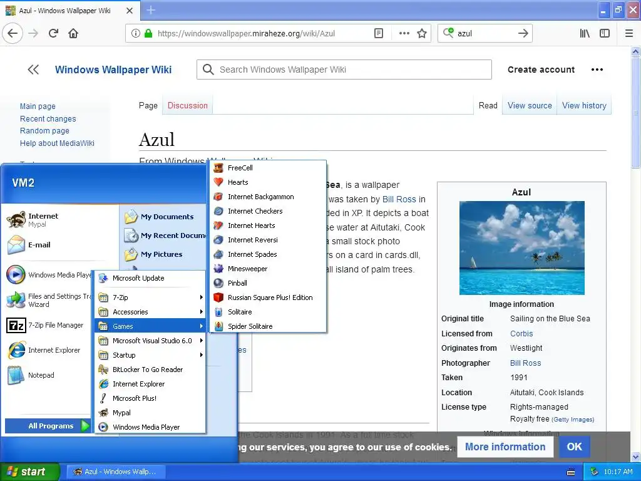Go to the wiki Main page
641x481 pixels.
[38, 106]
